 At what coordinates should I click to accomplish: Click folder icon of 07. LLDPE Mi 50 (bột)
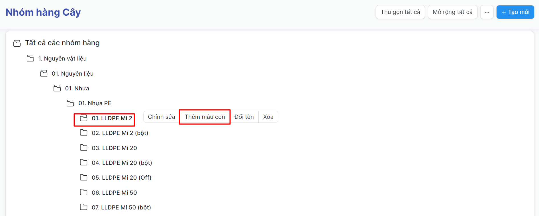pos(83,207)
